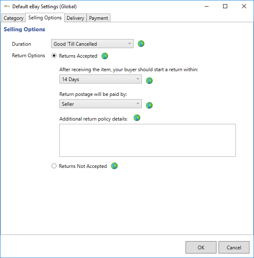Select the Returns Accepted radio button
Screen dimensions: 254x258
coord(54,56)
